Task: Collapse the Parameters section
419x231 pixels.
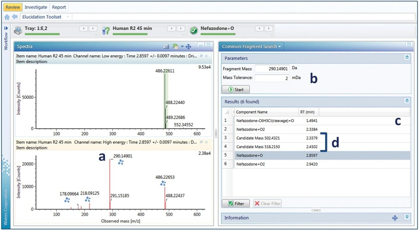Action: click(x=407, y=57)
